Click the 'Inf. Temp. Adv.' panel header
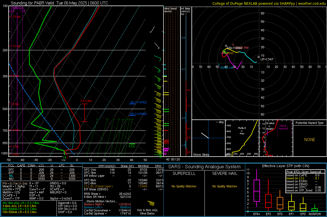Image resolution: width=327 pixels, height=217 pixels. click(186, 11)
